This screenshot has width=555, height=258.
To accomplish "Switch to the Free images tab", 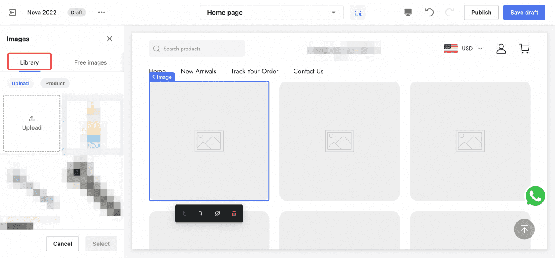I will click(91, 62).
